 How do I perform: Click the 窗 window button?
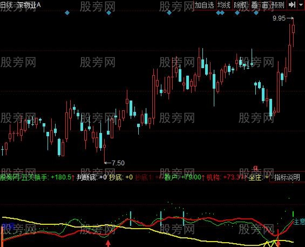[265, 5]
